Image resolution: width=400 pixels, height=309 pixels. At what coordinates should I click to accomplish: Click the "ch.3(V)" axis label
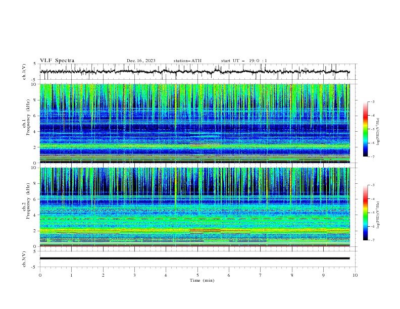coord(24,259)
